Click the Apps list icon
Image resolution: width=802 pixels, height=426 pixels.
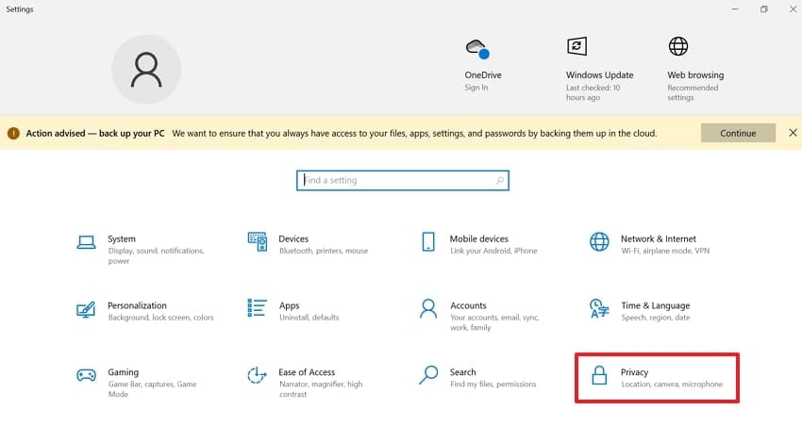(257, 308)
